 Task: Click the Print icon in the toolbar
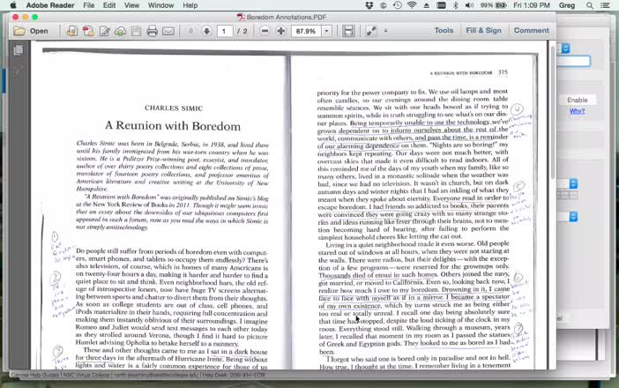[152, 31]
